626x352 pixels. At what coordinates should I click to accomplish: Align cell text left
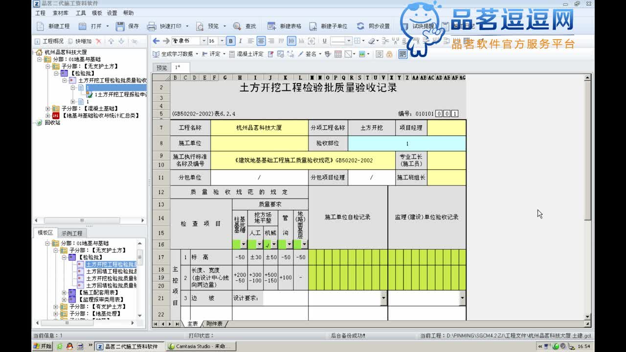tap(250, 41)
